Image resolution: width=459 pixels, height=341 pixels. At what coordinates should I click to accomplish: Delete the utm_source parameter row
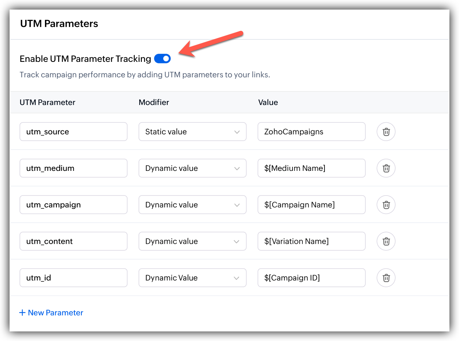tap(386, 132)
